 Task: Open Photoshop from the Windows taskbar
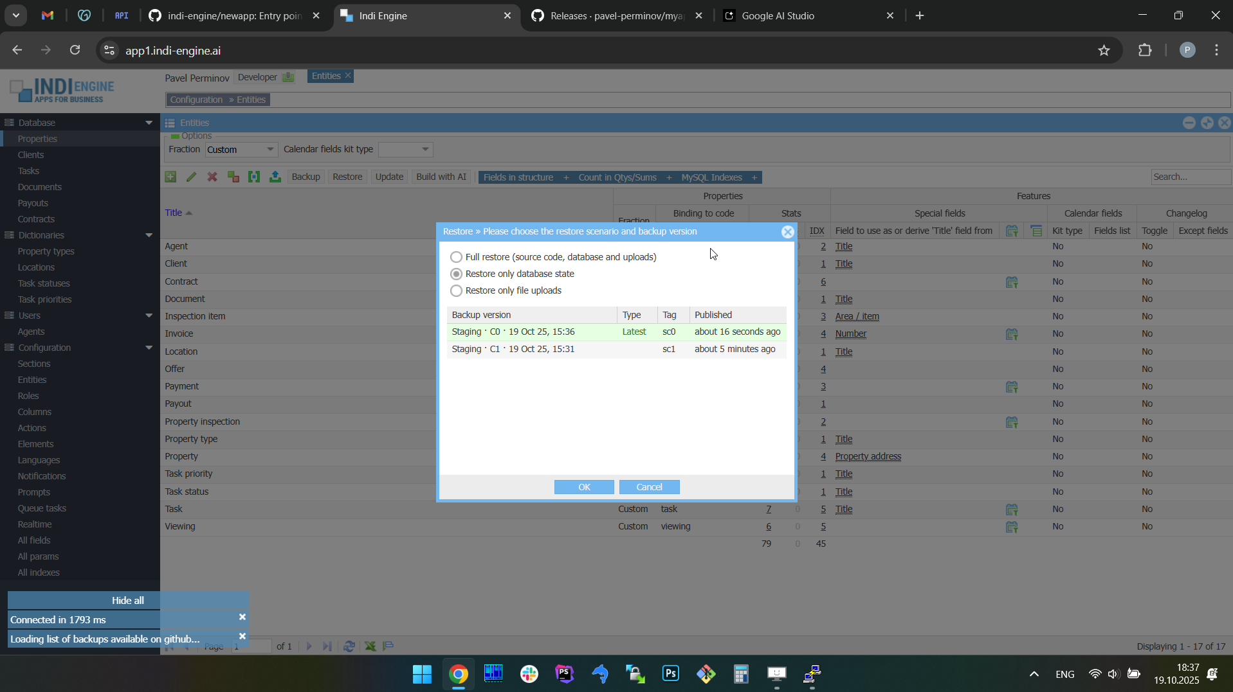671,674
